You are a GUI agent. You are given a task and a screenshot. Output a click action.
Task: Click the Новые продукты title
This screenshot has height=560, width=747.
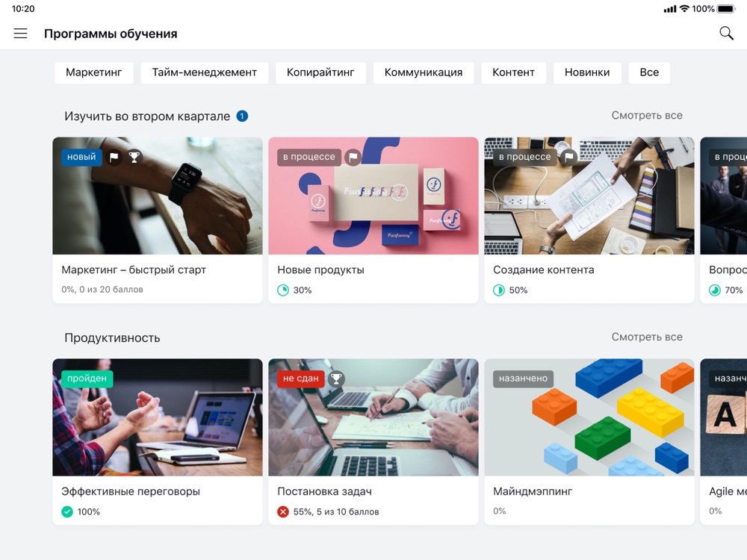[x=320, y=270]
